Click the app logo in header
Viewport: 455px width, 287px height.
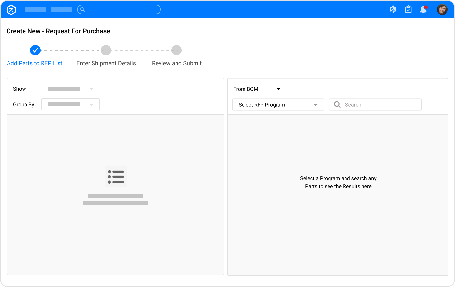[x=11, y=10]
